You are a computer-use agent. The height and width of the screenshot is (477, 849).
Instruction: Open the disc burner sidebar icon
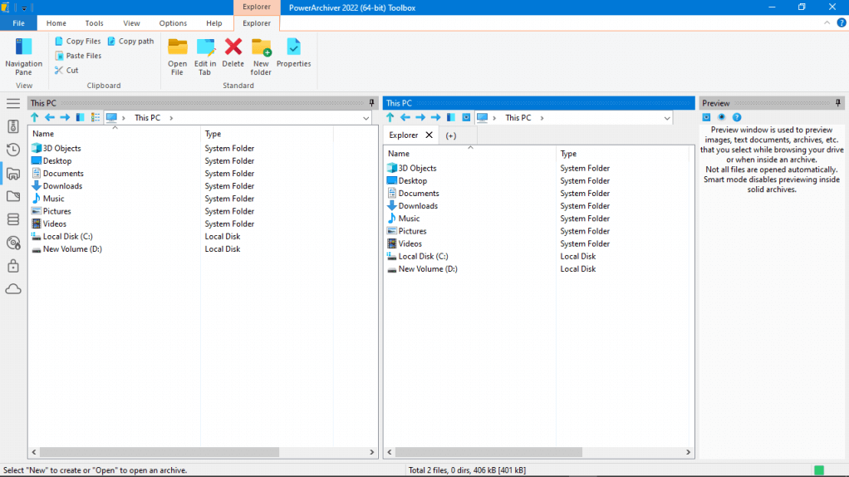pos(13,243)
